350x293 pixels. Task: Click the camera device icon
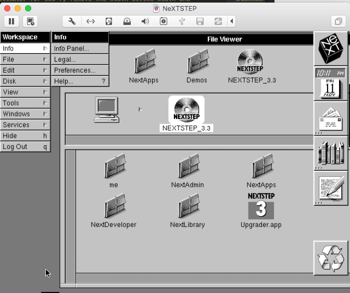(x=164, y=21)
